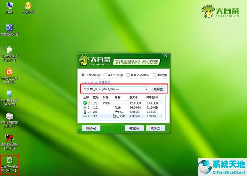Click the 更多(M) button
Viewport: 247px width, 176px height.
tap(158, 89)
